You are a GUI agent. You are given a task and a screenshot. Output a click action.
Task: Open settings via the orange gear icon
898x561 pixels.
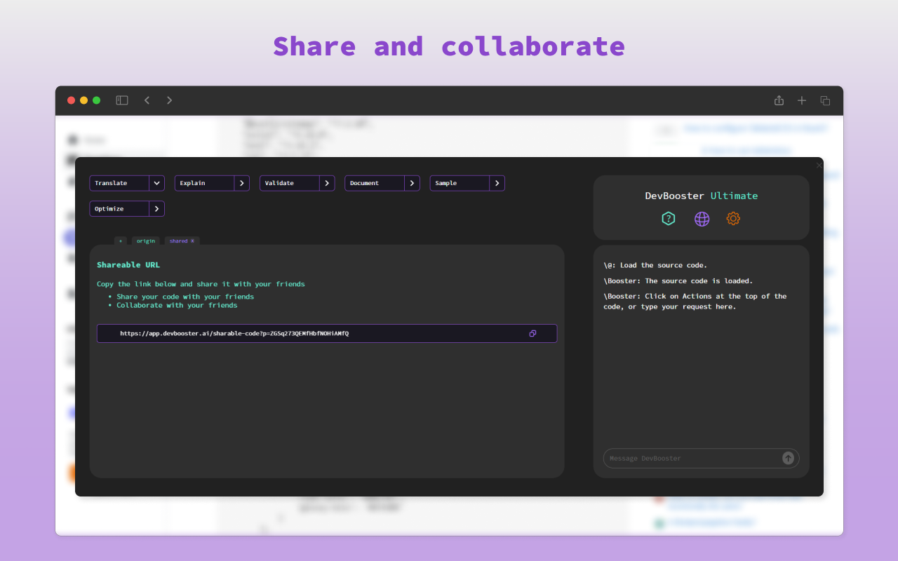733,219
